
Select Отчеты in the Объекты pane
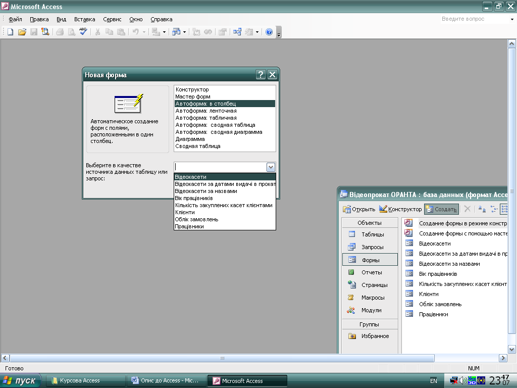tap(370, 272)
